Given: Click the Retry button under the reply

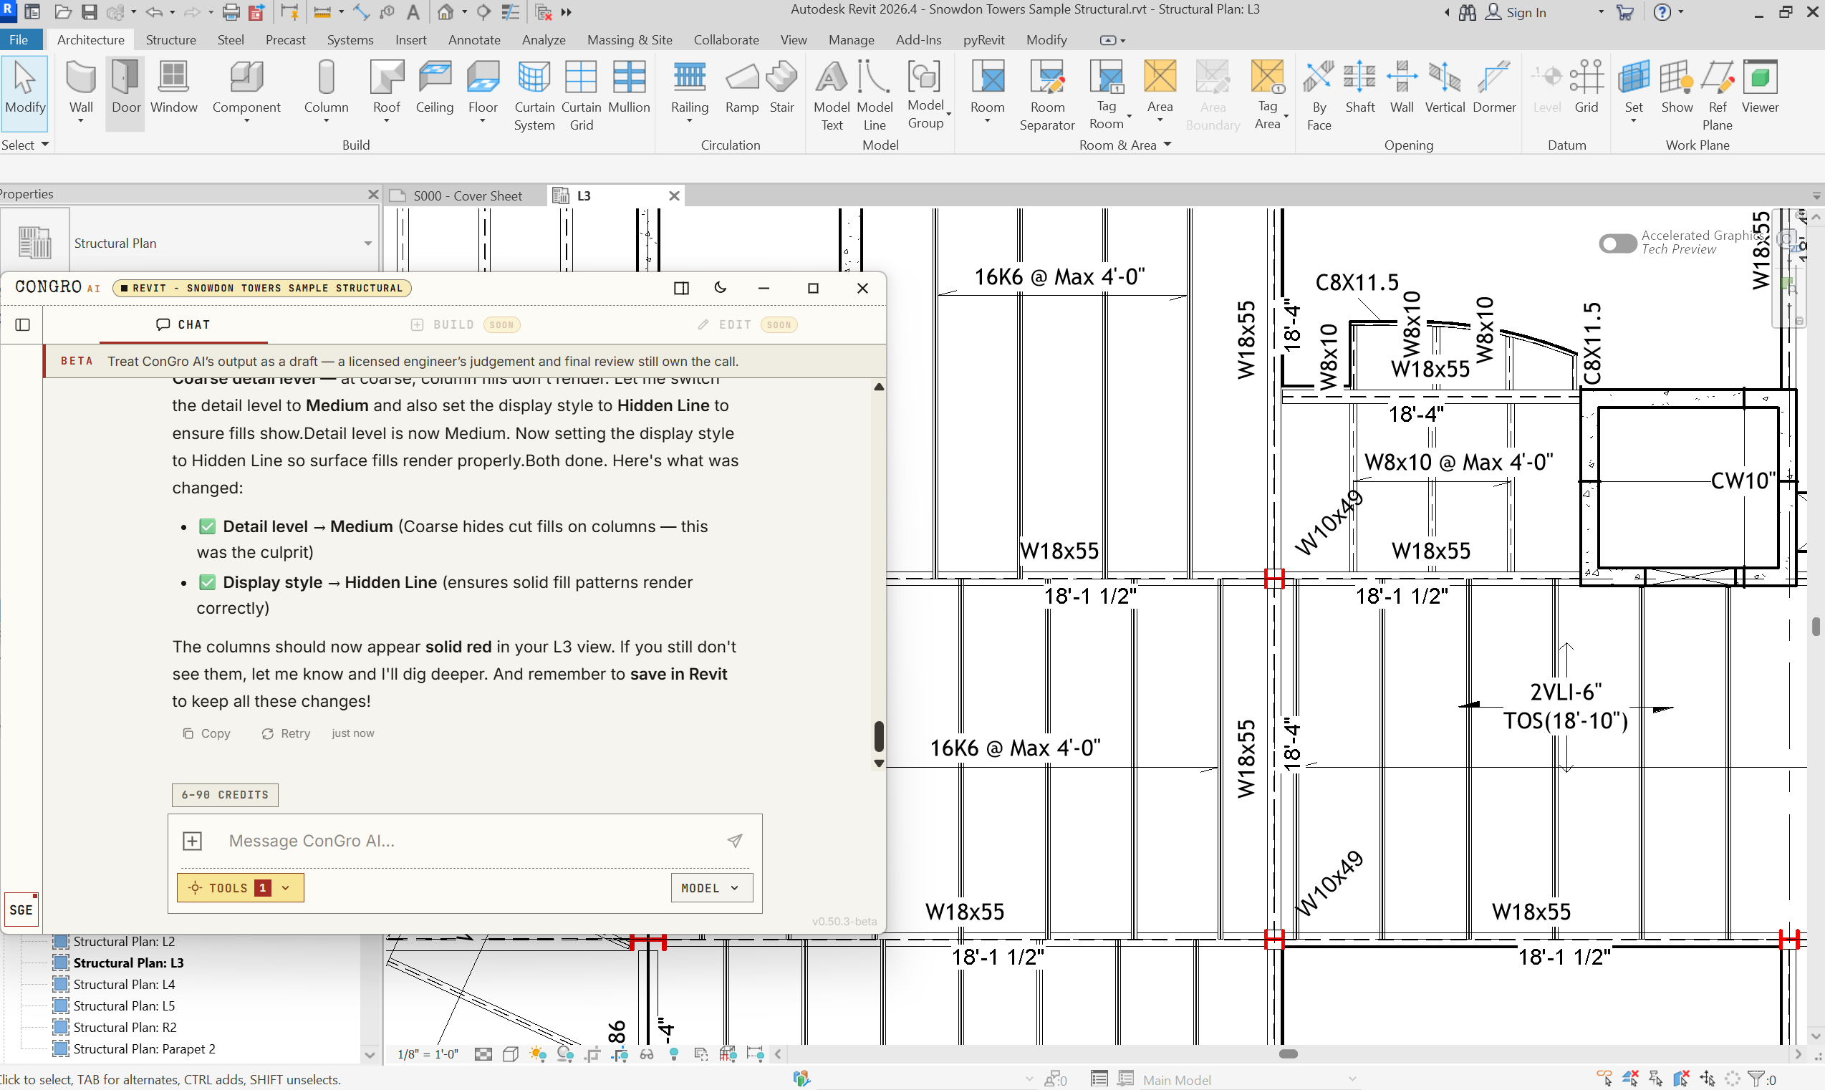Looking at the screenshot, I should 286,734.
